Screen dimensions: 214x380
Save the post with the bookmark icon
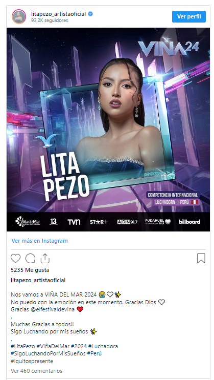pos(201,258)
